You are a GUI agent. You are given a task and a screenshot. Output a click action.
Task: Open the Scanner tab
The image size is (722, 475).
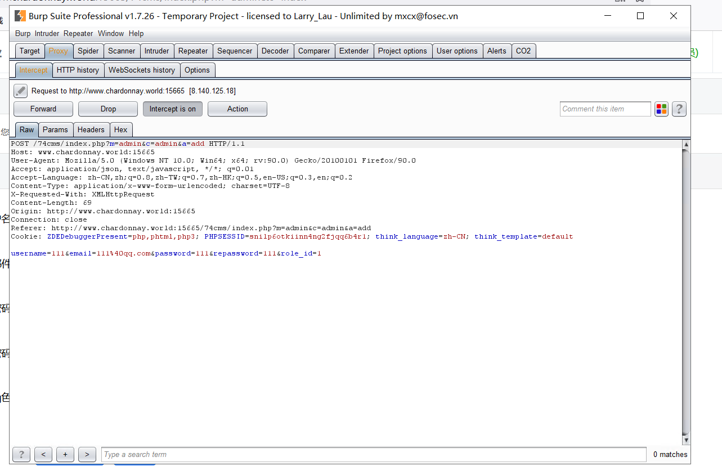tap(122, 51)
